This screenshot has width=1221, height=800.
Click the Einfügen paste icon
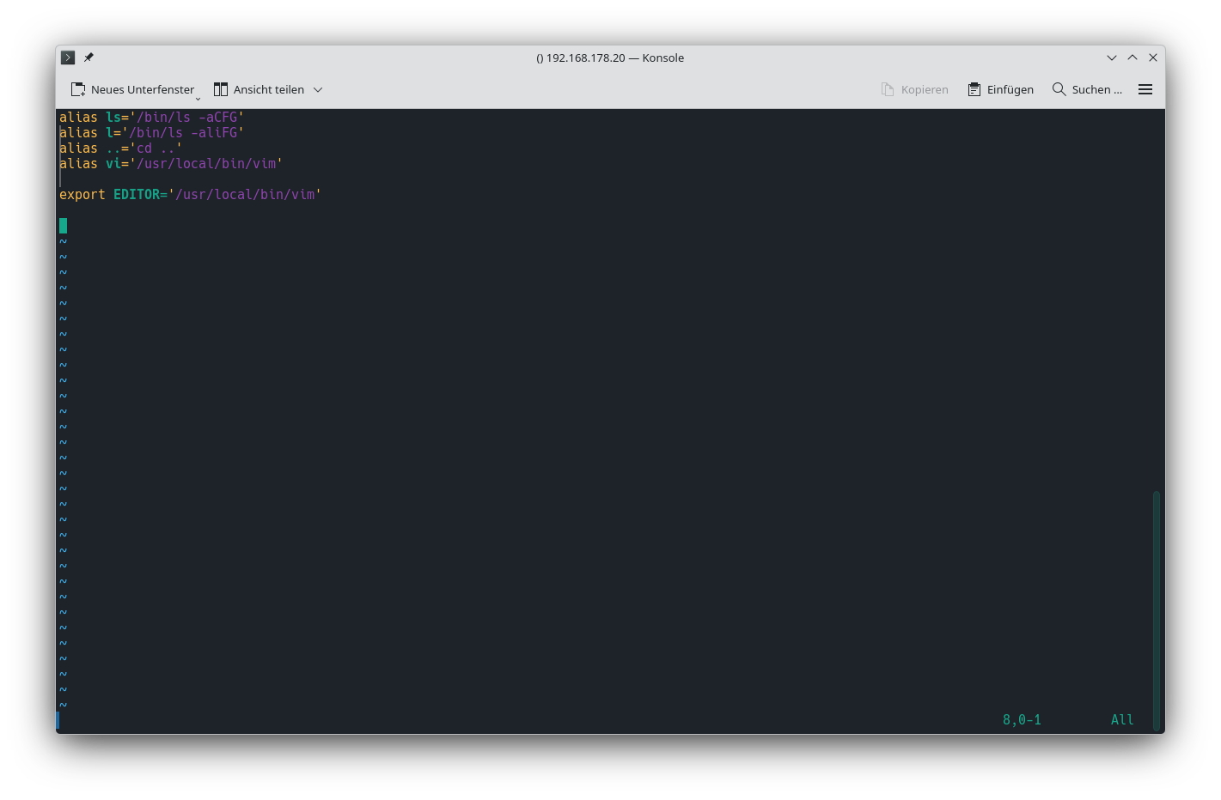coord(974,89)
